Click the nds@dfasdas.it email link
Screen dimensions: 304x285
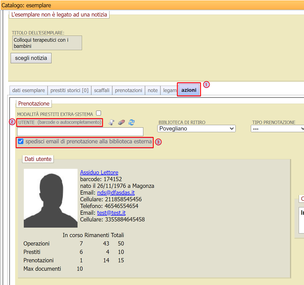click(x=116, y=193)
